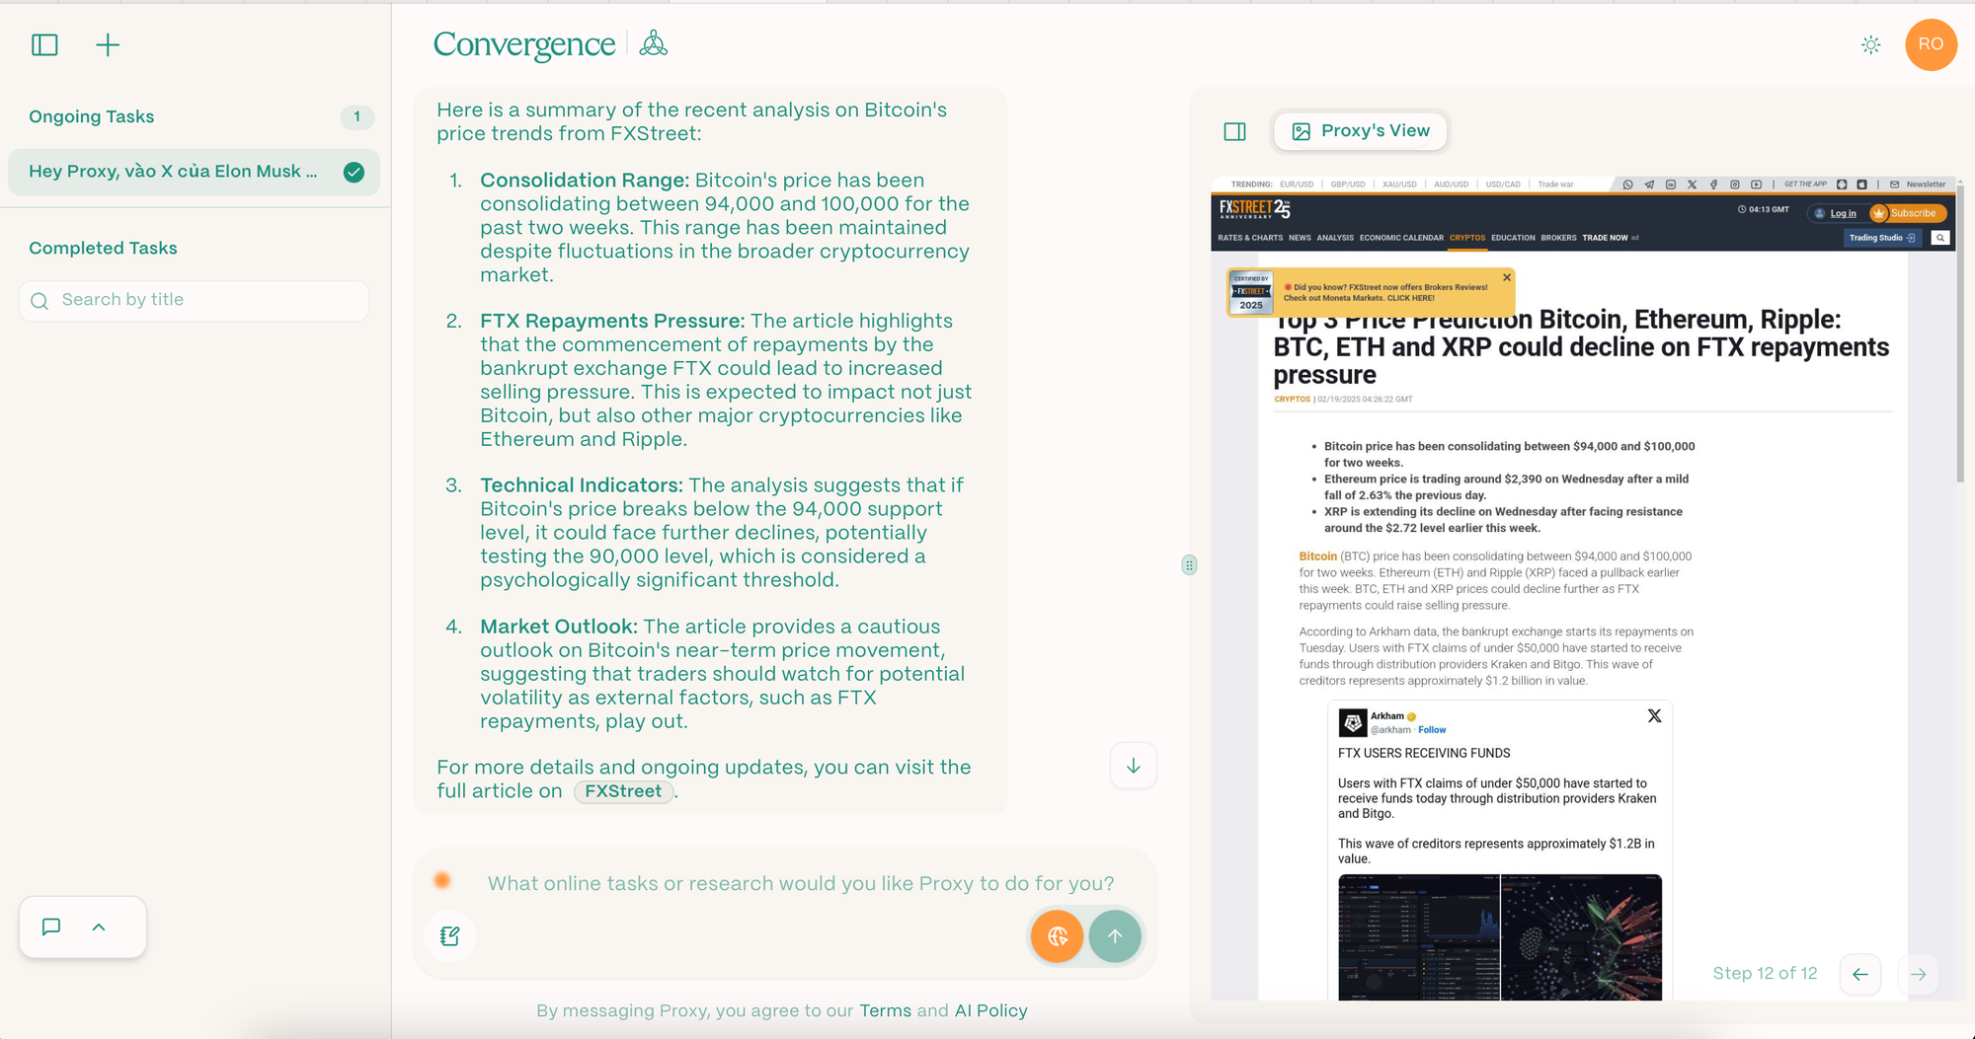Open NEWS nav menu
This screenshot has height=1039, width=1975.
1300,238
